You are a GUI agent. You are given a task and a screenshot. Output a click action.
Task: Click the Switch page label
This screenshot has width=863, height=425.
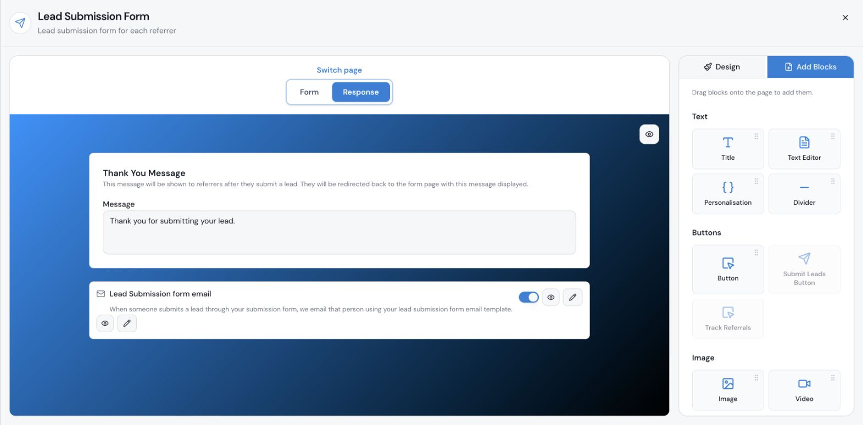click(339, 70)
